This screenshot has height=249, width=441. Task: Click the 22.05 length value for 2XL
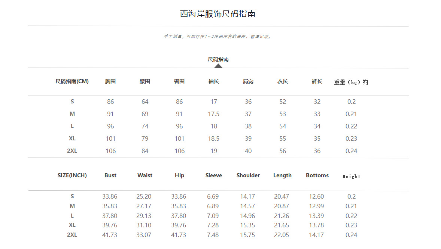(x=282, y=235)
